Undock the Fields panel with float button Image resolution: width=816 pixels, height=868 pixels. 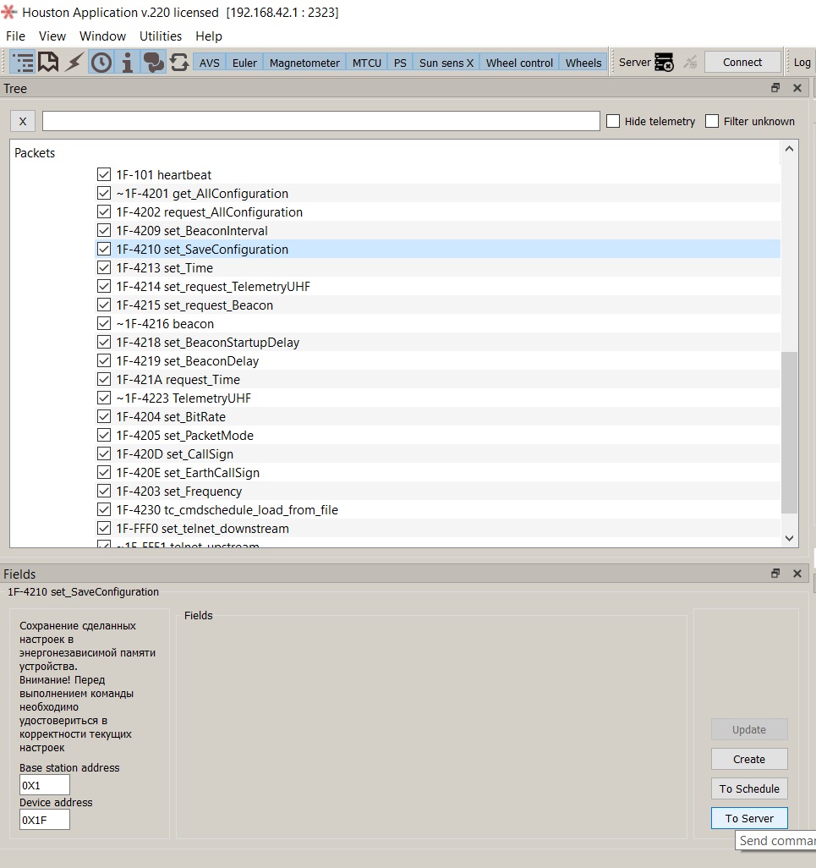pyautogui.click(x=775, y=574)
